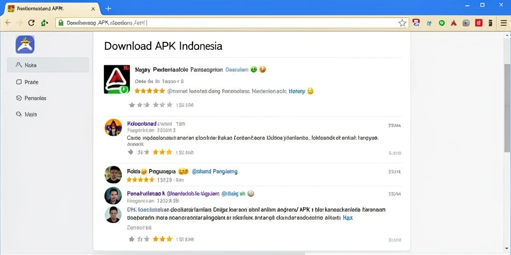Click the Kak link ending the review
The height and width of the screenshot is (255, 511).
click(348, 218)
